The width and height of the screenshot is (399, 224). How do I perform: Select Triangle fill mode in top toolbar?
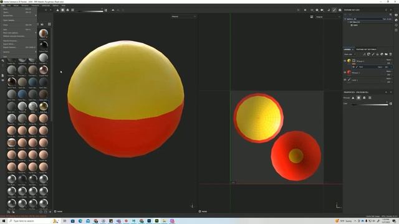(58, 10)
